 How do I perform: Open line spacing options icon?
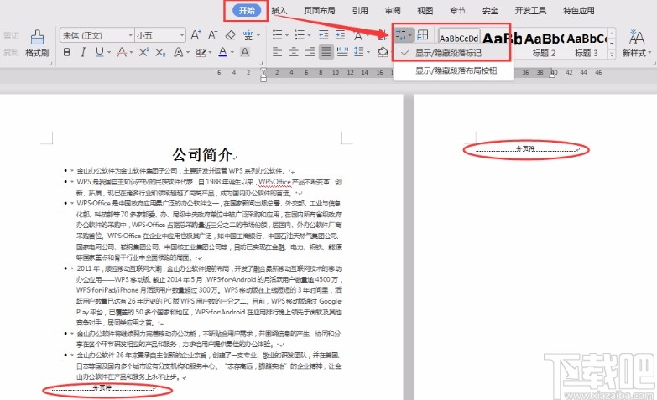358,52
